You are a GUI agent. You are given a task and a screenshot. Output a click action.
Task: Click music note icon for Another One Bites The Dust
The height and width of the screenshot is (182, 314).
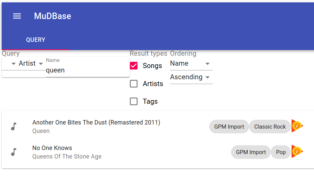(x=14, y=127)
